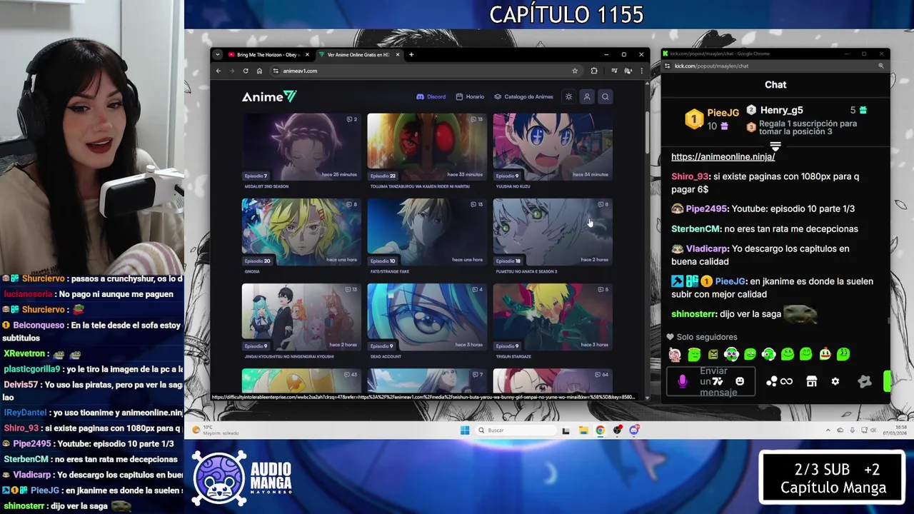Viewport: 914px width, 514px height.
Task: Close the Ver Anime Online tab
Action: [398, 54]
